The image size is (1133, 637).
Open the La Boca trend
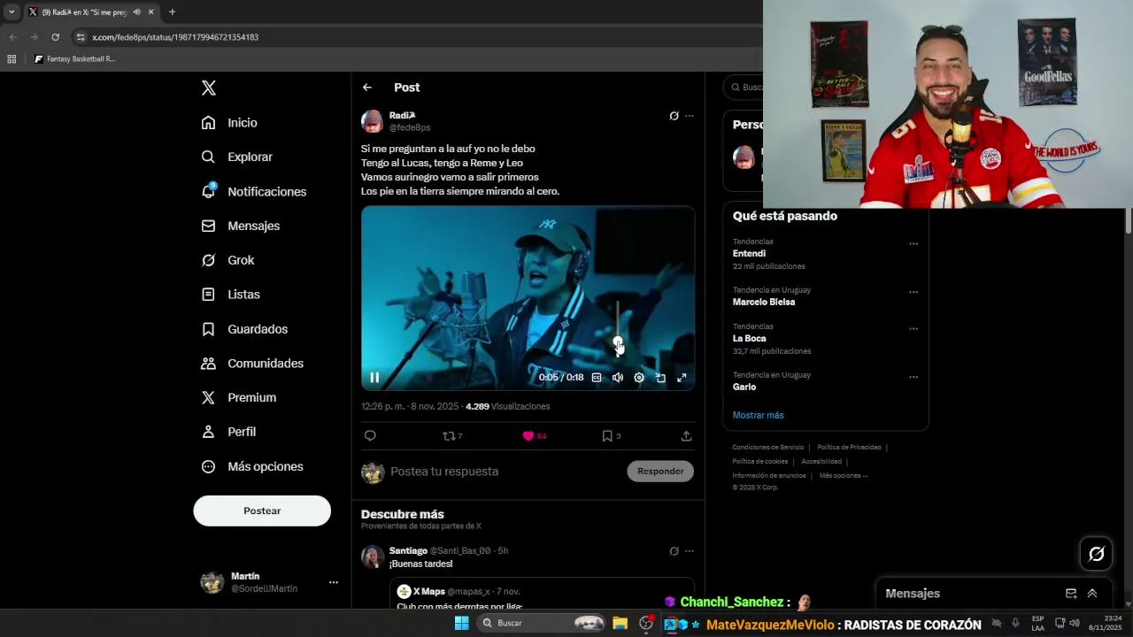tap(750, 338)
